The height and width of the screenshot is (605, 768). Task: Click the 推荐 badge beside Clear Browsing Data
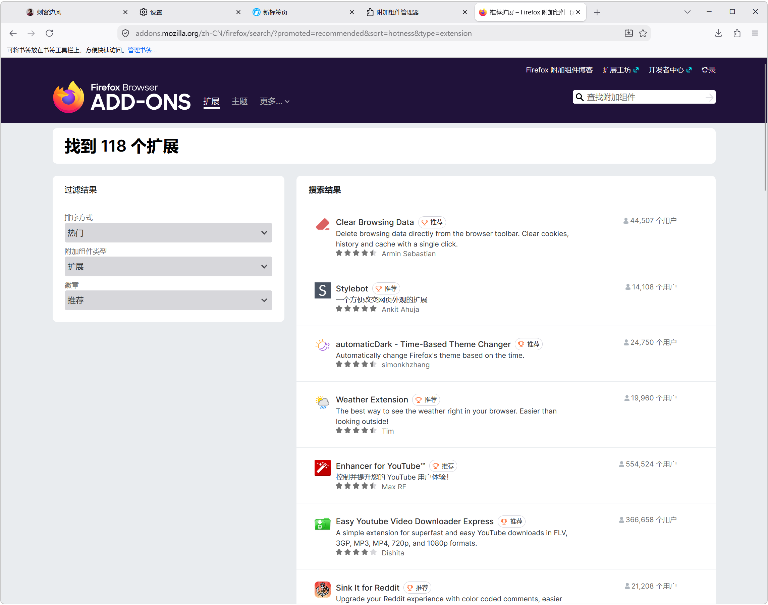coord(432,222)
